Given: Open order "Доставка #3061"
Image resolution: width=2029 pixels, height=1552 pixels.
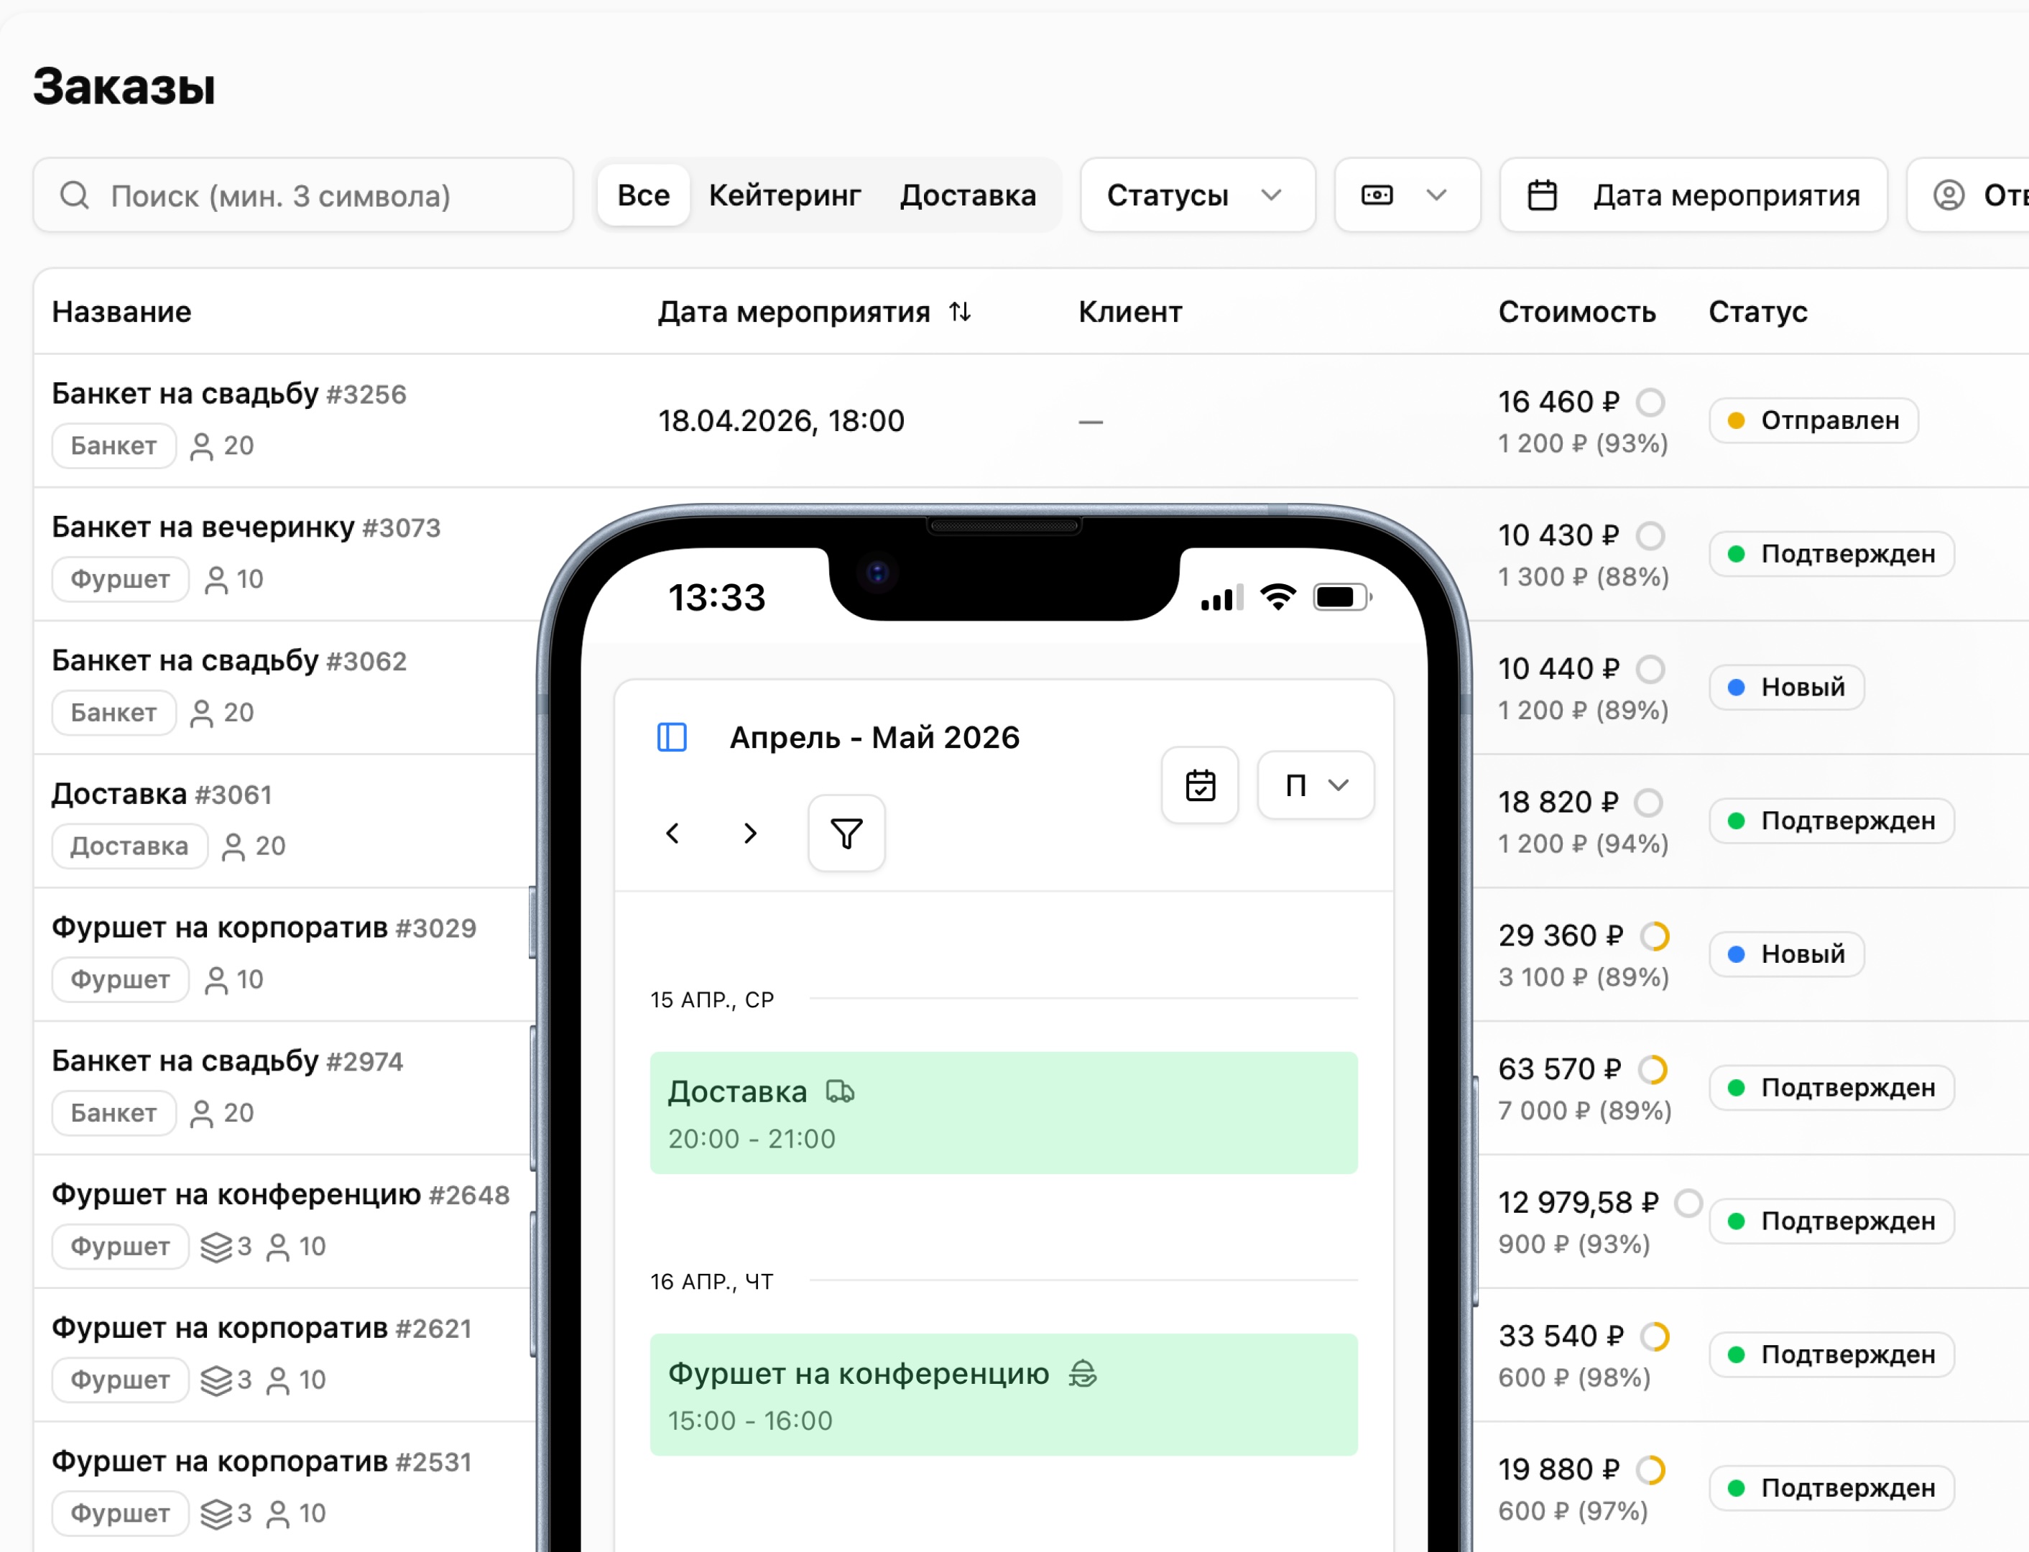Looking at the screenshot, I should coord(162,793).
